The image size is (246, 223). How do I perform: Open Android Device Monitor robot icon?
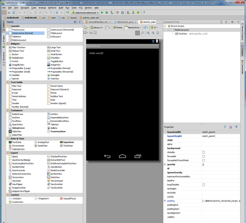click(138, 13)
